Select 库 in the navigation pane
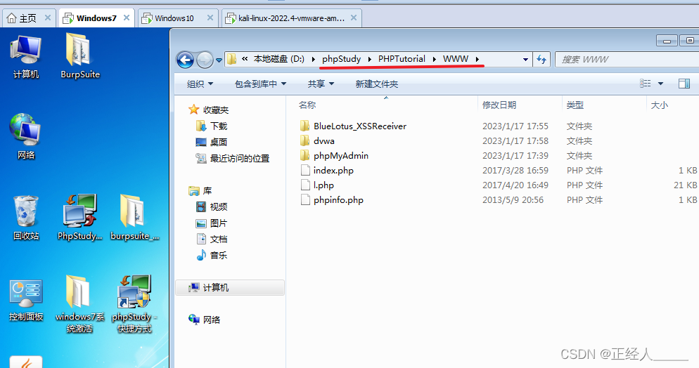The height and width of the screenshot is (368, 699). point(200,190)
